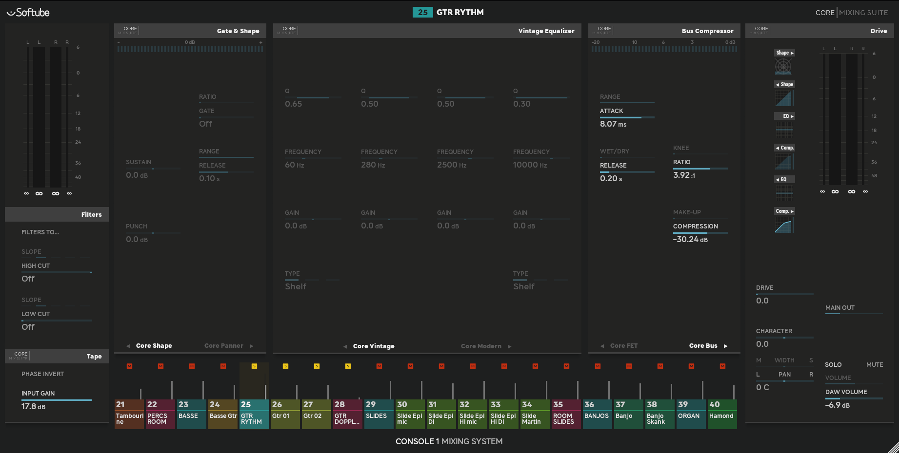Click the yellow S marker above Gtr 01

(285, 366)
